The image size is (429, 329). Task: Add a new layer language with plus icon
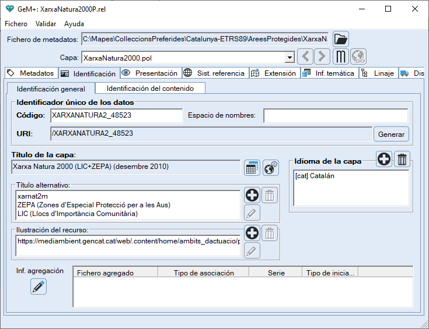(x=384, y=159)
